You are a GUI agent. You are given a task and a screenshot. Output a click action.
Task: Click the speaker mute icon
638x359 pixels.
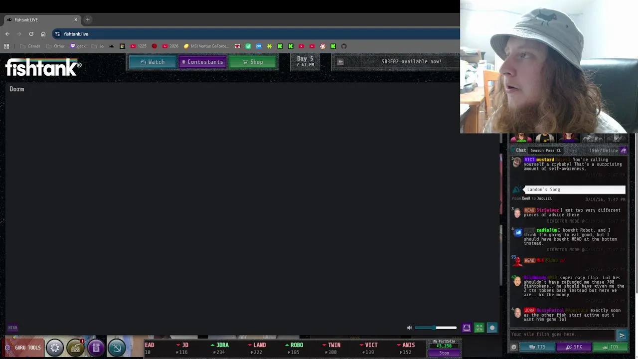[x=409, y=328]
